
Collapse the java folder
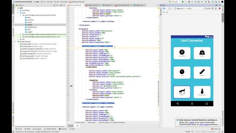click(18, 13)
